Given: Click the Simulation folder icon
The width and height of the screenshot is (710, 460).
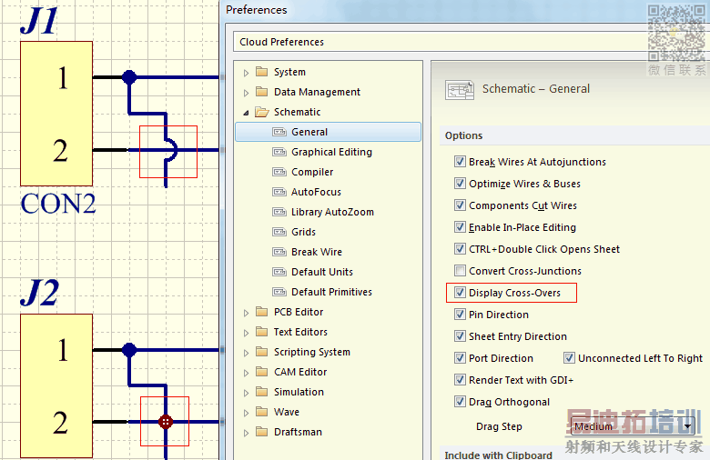Looking at the screenshot, I should coord(262,392).
